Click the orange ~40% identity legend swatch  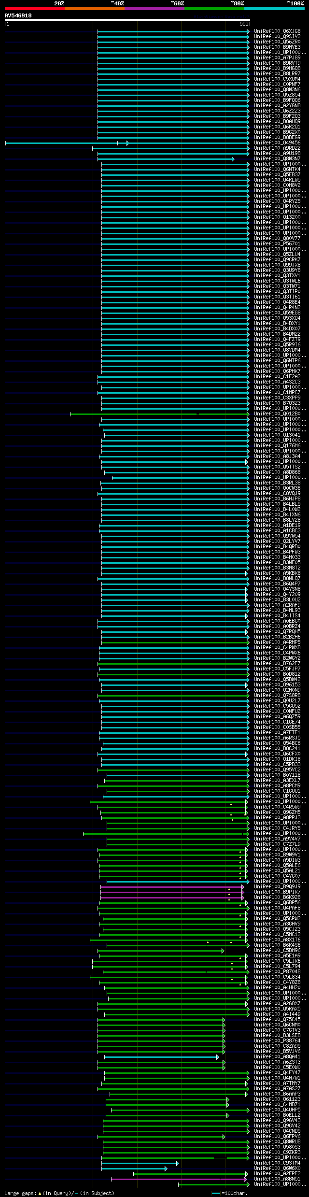point(94,9)
